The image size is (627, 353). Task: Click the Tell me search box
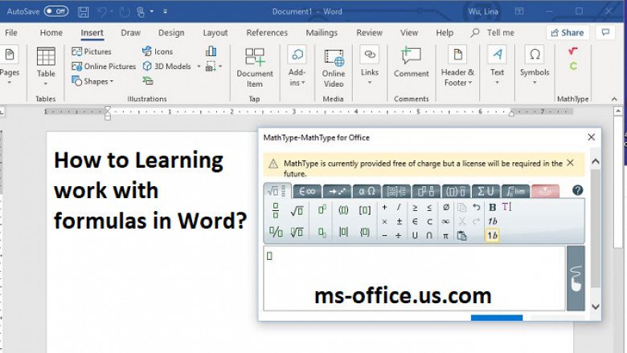coord(493,33)
